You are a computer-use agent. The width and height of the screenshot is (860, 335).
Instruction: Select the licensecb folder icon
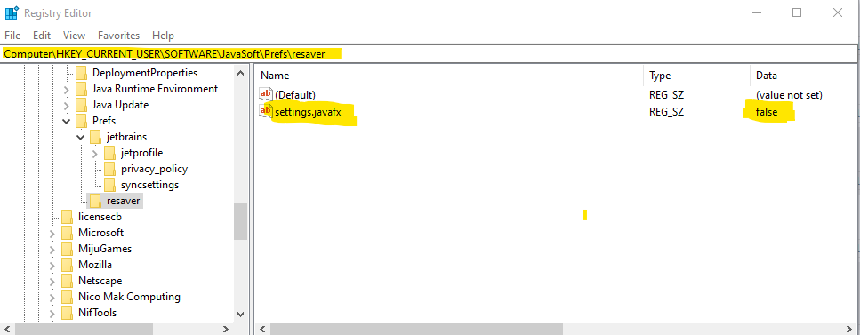[x=67, y=217]
